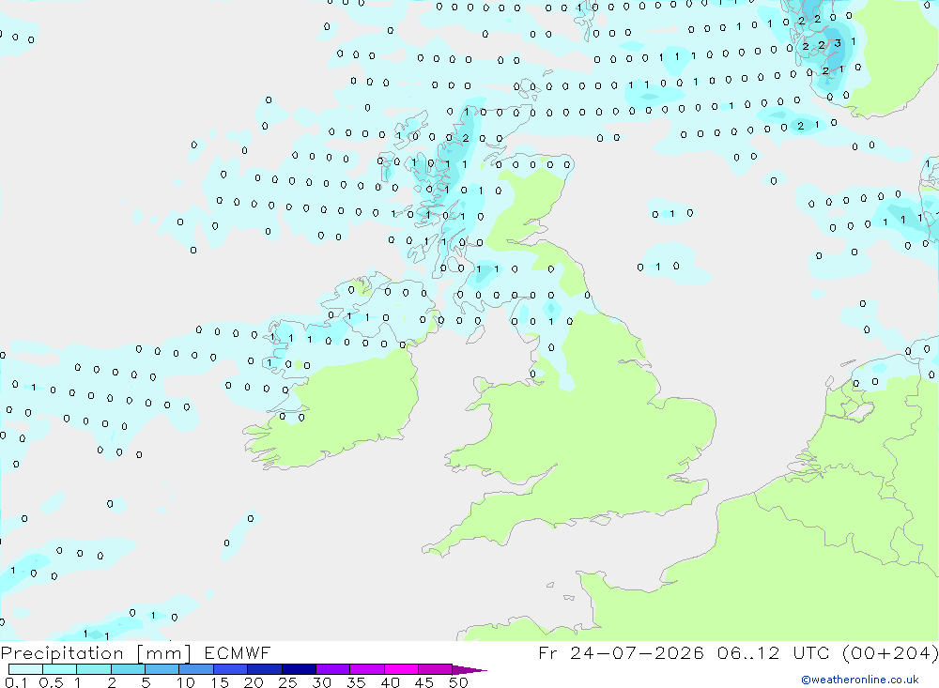Viewport: 939px width, 688px height.
Task: Click the "24-07-2026" forecast date
Action: coord(637,652)
